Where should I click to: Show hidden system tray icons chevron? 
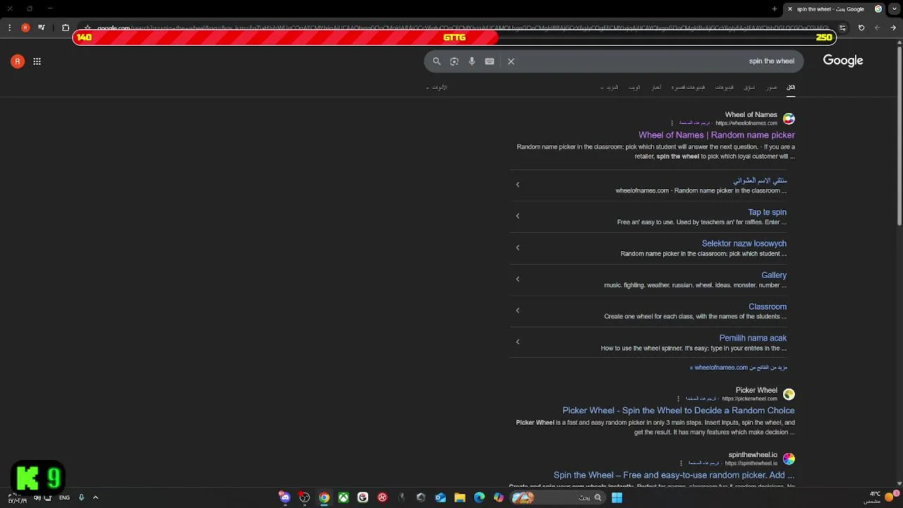click(95, 497)
